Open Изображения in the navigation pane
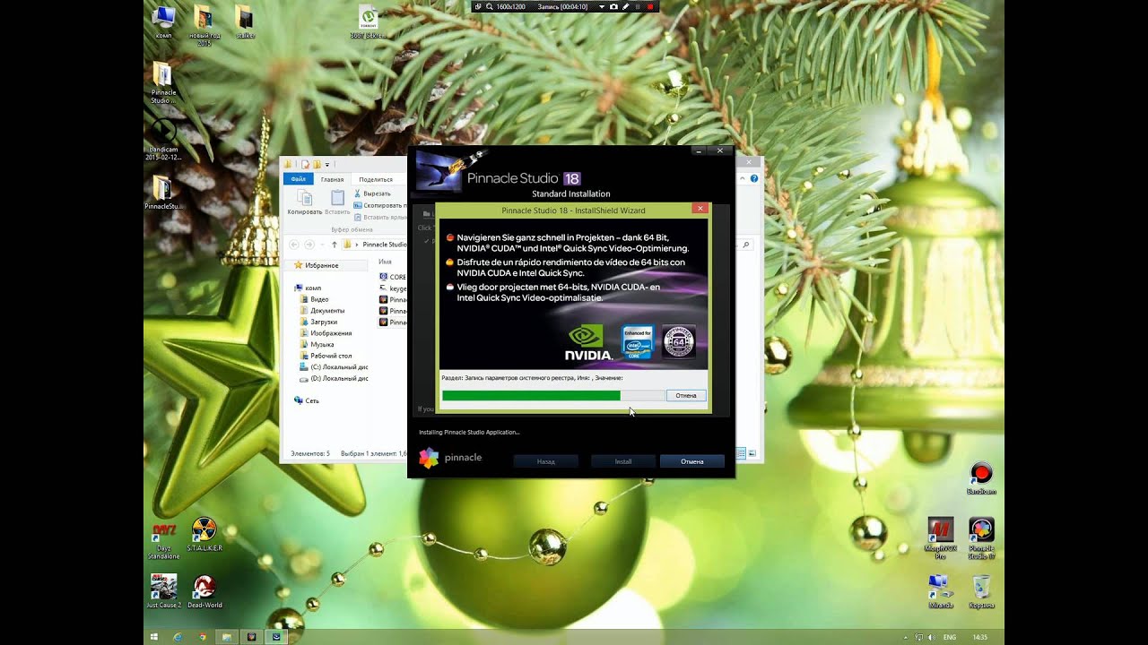This screenshot has width=1148, height=645. click(x=326, y=333)
